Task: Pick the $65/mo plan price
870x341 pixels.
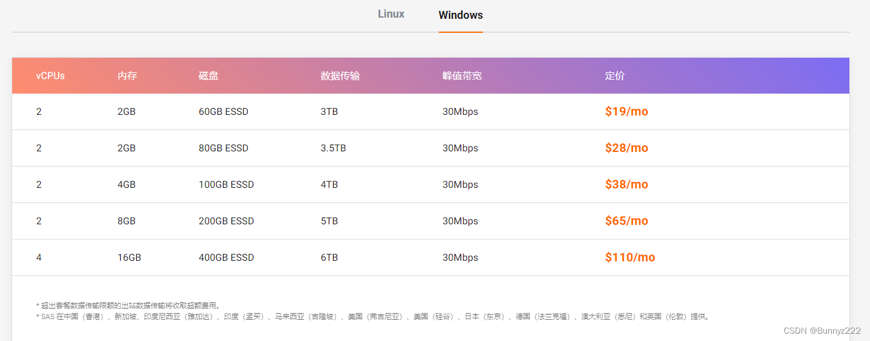Action: tap(626, 221)
